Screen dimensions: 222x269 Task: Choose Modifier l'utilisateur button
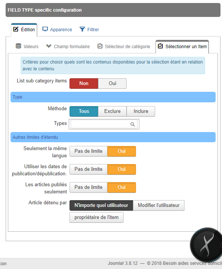pyautogui.click(x=159, y=205)
